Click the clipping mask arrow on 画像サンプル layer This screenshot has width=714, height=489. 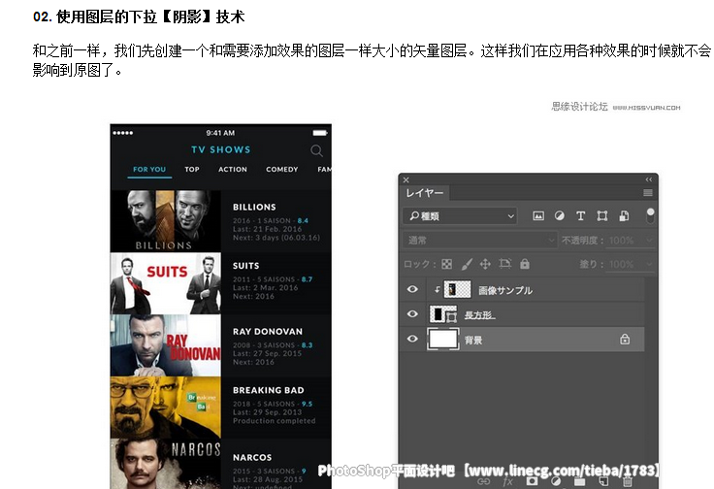[438, 289]
